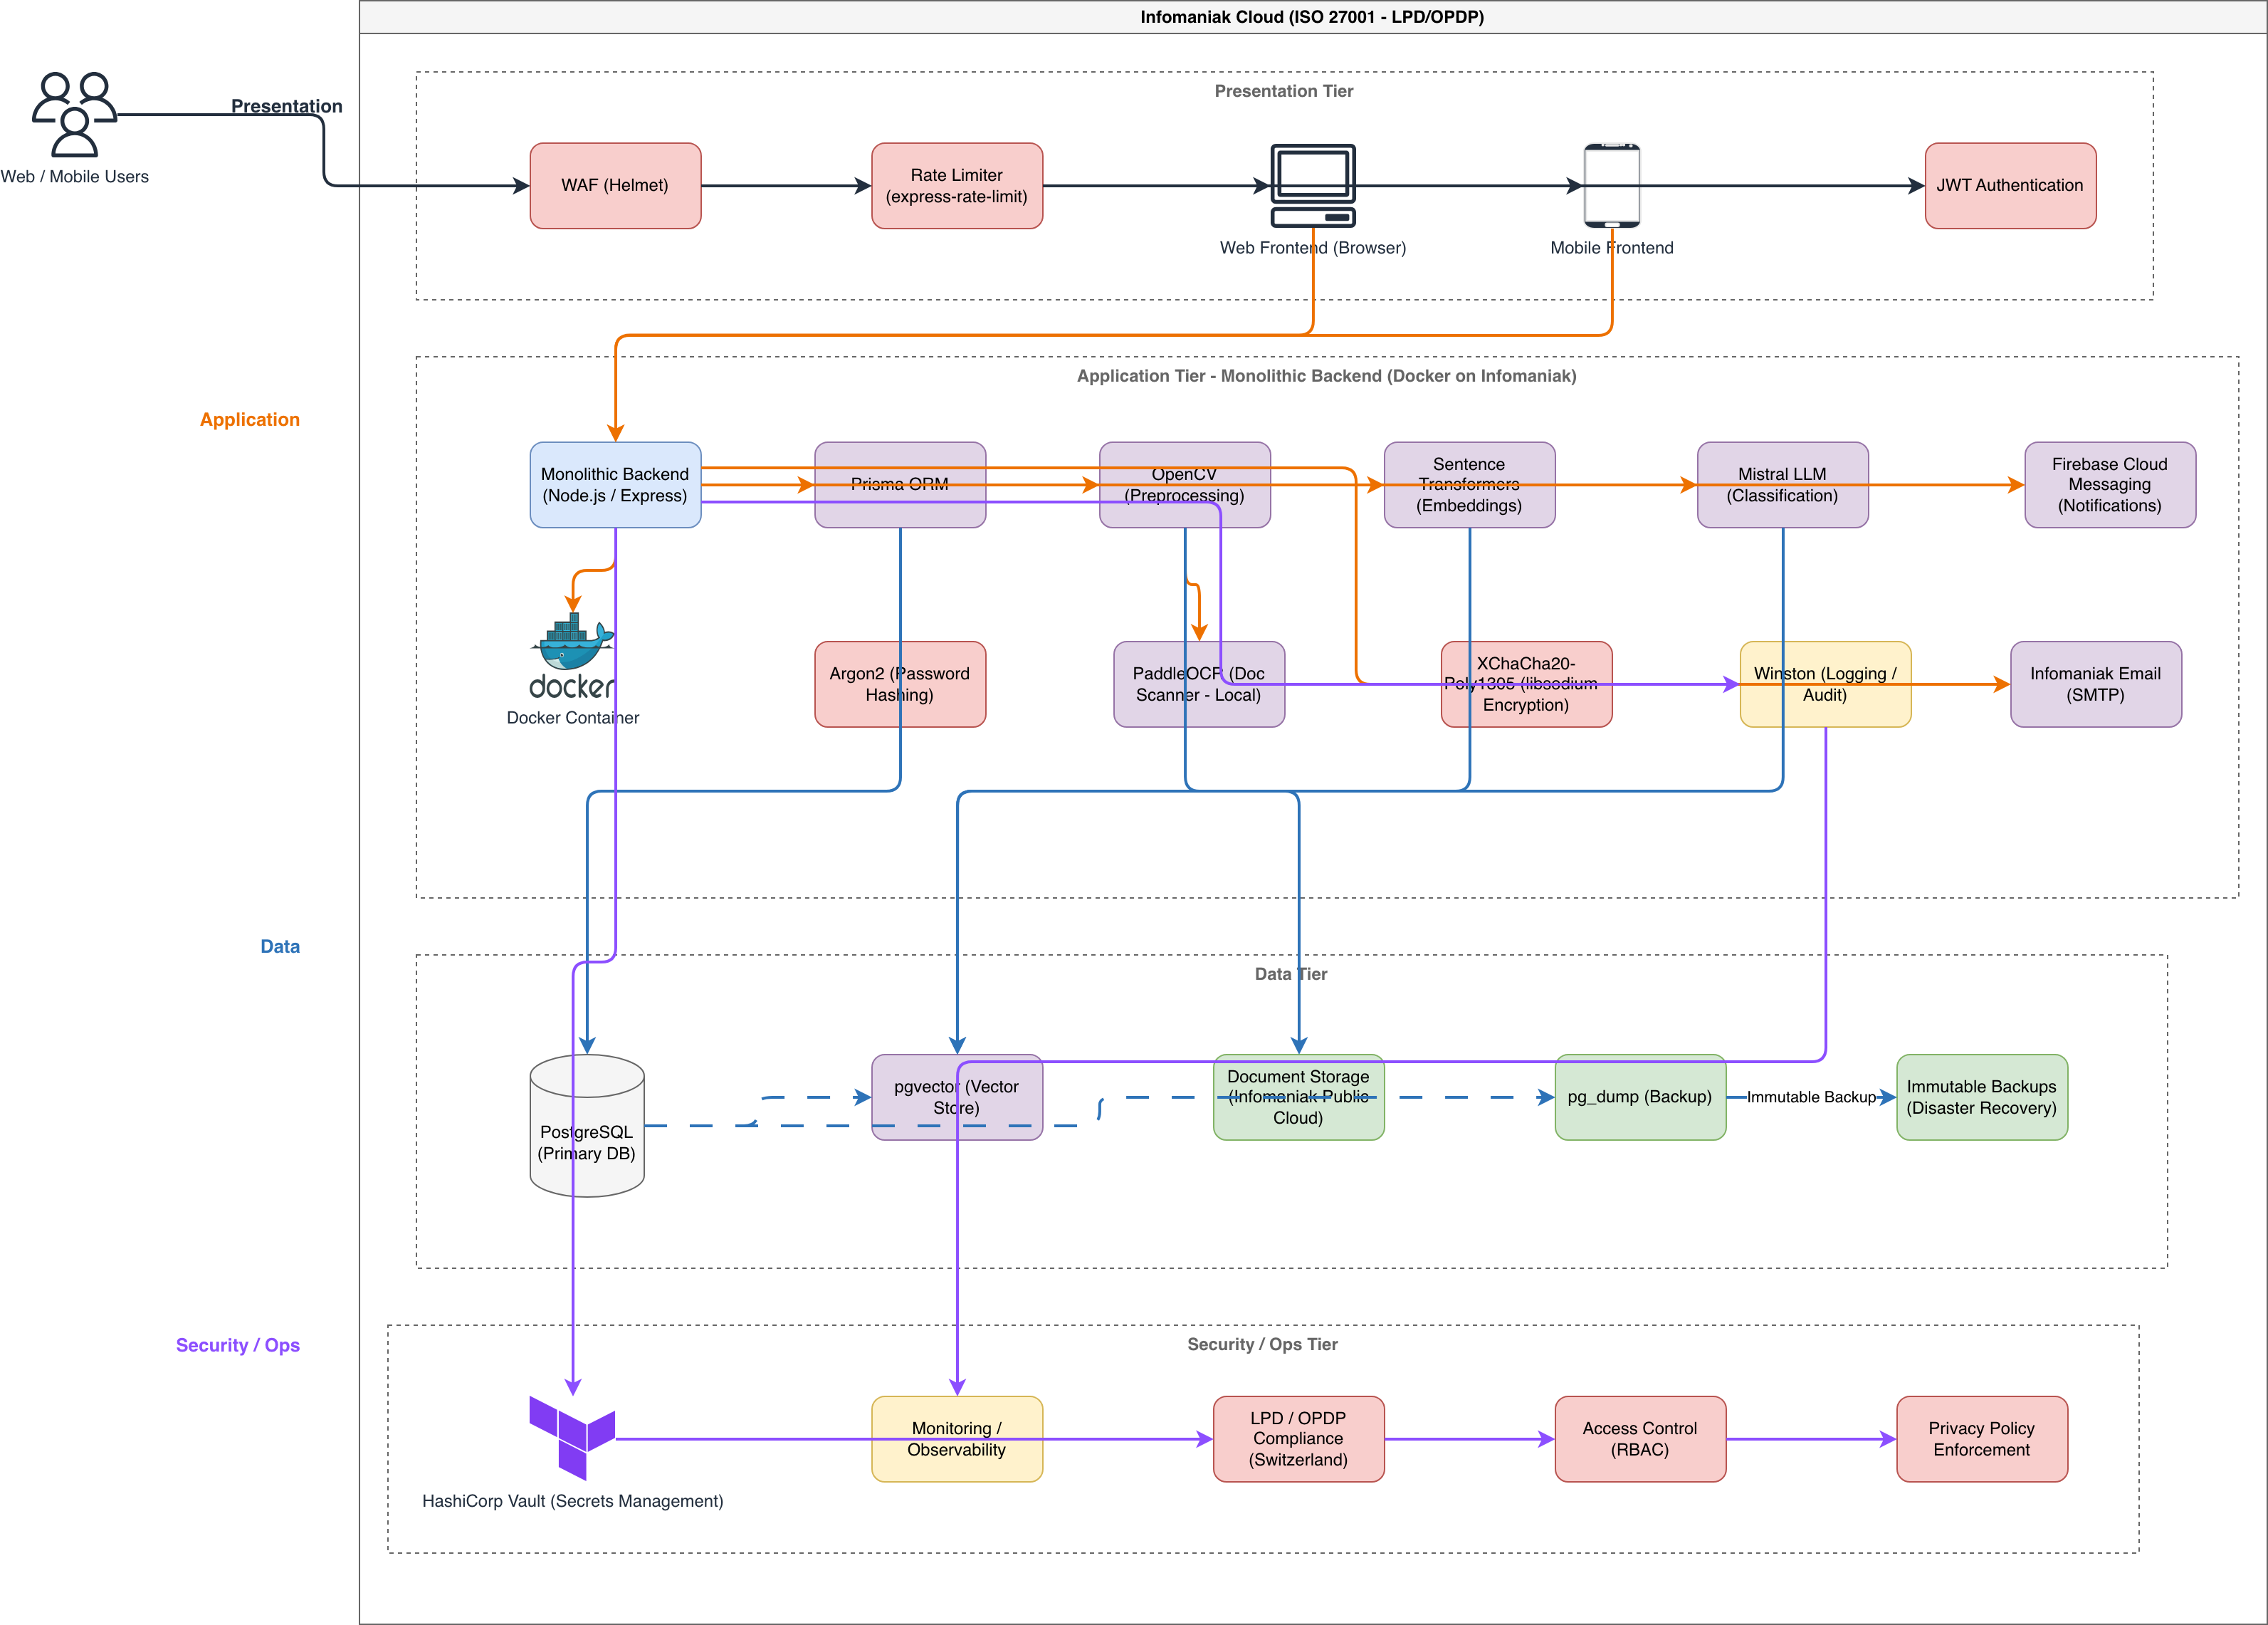Select the Argon2 Password Hashing node
Viewport: 2268px width, 1625px height.
point(900,684)
